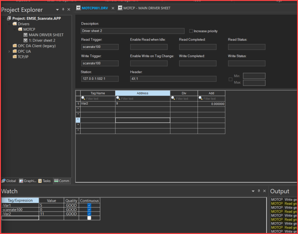Click the Write Trigger field

coord(100,63)
